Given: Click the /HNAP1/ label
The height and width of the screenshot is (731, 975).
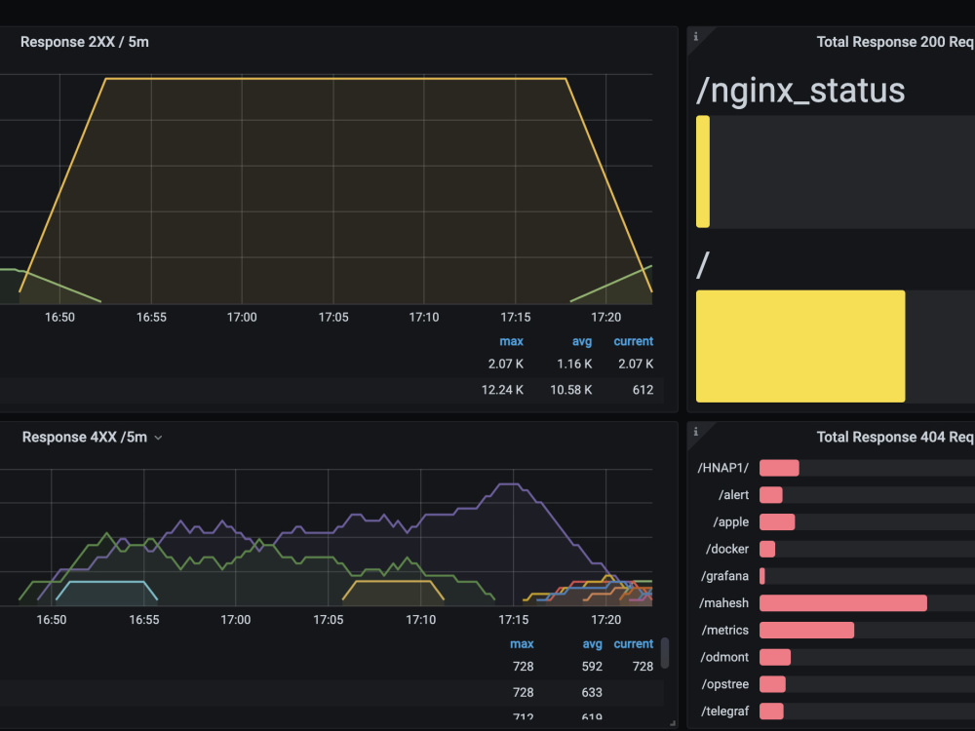Looking at the screenshot, I should 723,468.
